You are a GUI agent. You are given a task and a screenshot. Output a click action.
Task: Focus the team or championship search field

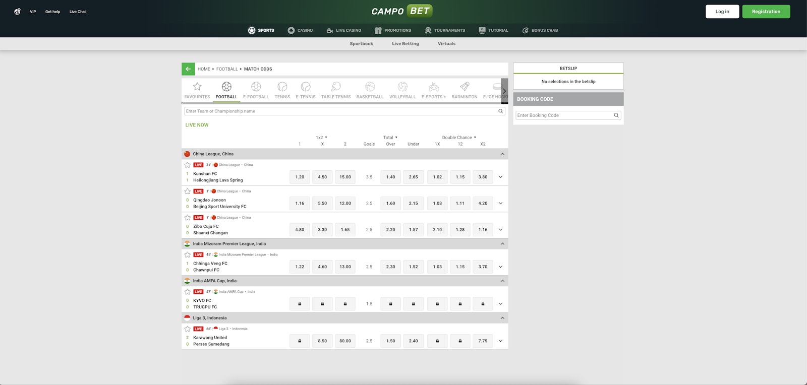(341, 111)
